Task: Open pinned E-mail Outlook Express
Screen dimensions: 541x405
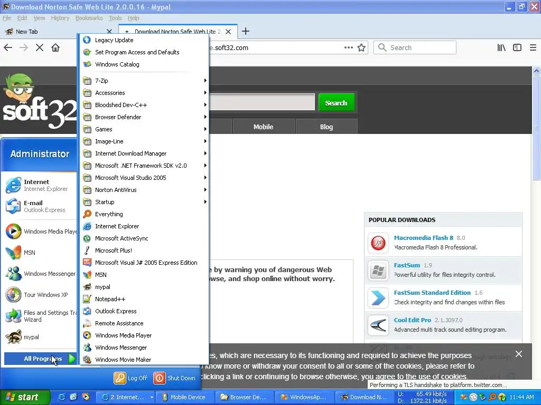Action: [x=40, y=206]
